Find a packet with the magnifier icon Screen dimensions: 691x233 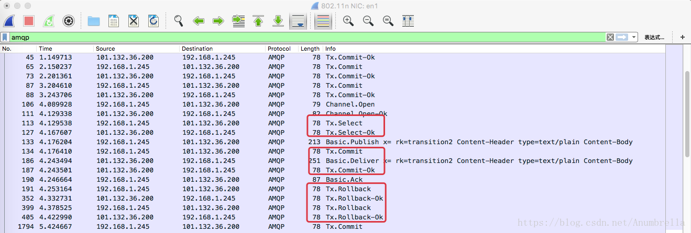coord(179,21)
